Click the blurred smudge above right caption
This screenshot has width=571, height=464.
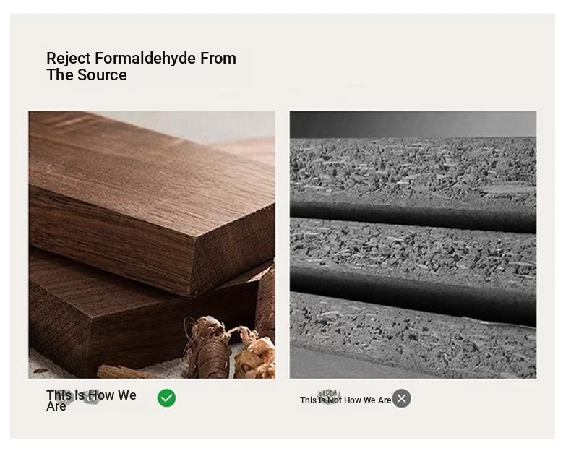328,395
